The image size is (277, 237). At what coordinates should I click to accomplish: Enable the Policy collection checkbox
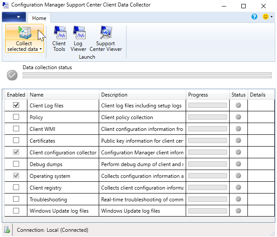[x=16, y=117]
